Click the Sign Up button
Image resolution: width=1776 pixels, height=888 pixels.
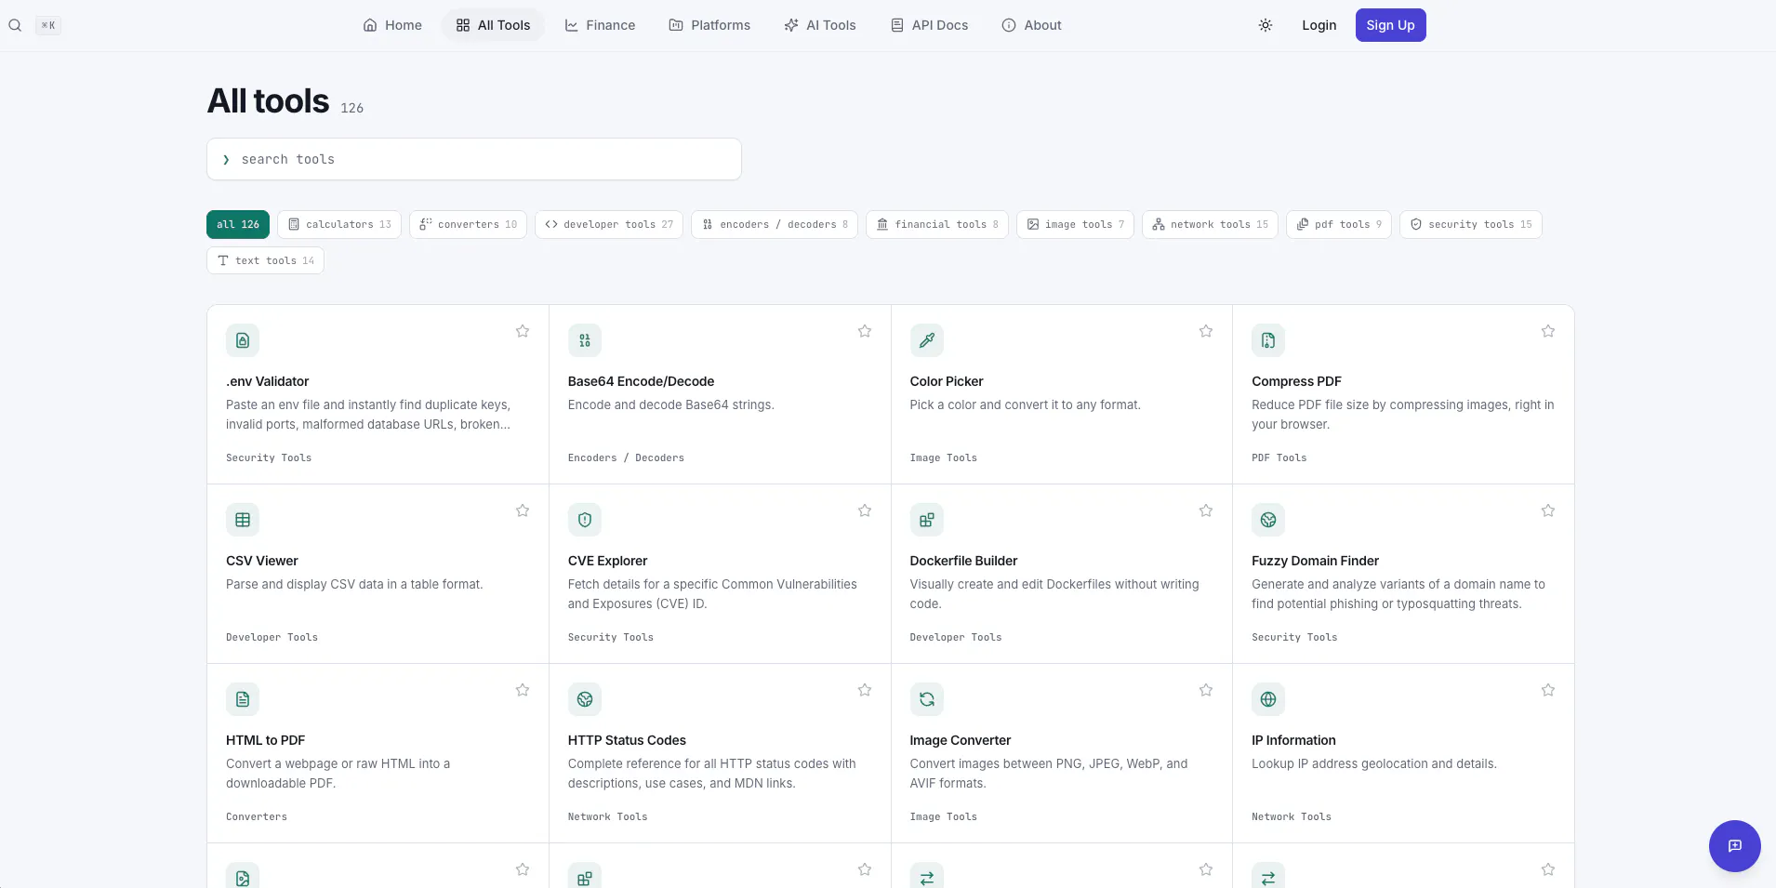(x=1390, y=25)
